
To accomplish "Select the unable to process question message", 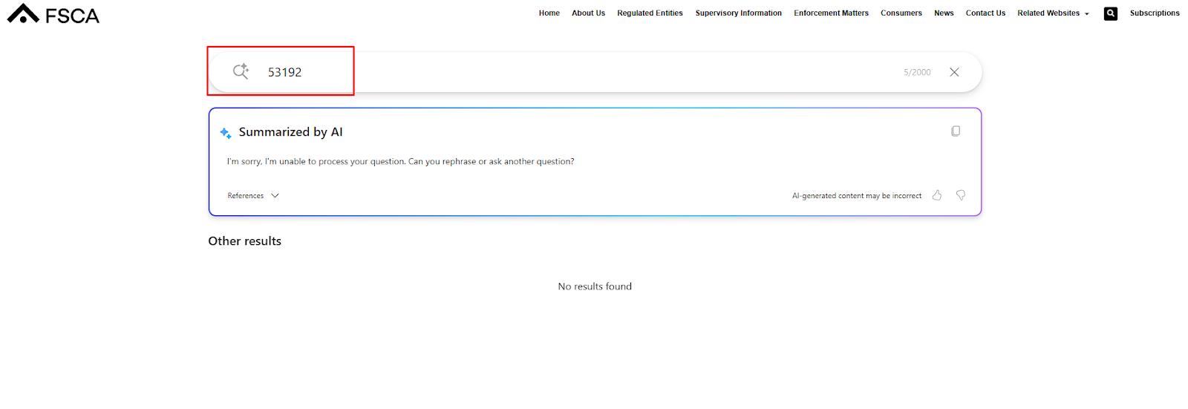I will click(400, 161).
